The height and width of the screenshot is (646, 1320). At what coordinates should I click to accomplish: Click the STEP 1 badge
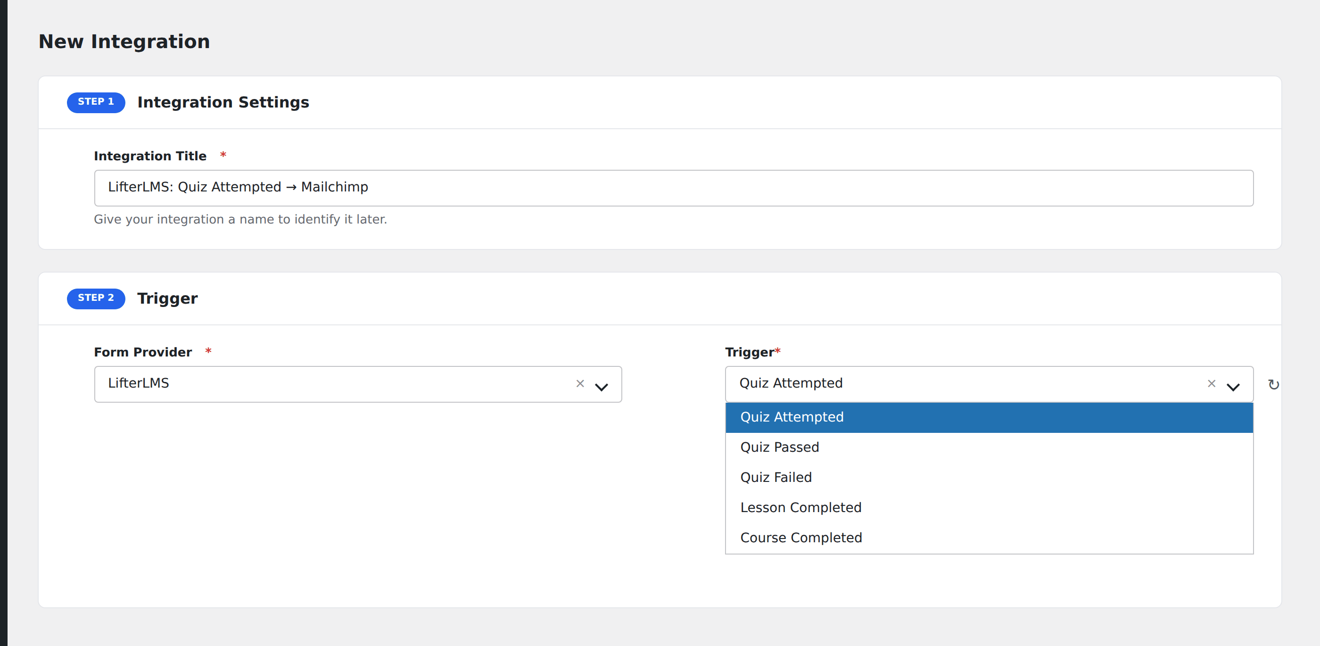96,102
